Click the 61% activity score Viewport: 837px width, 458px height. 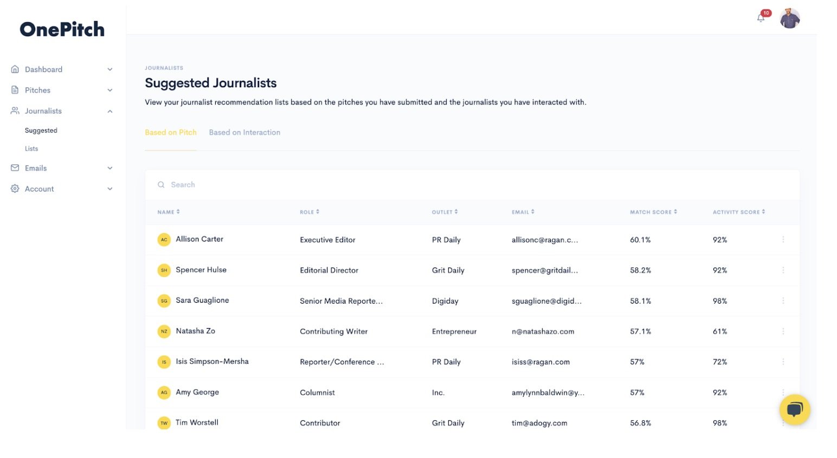point(720,331)
